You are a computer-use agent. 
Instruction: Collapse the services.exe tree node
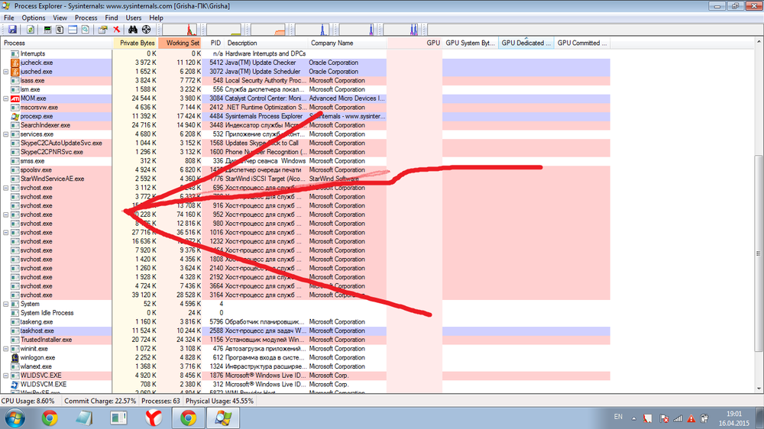click(x=6, y=134)
